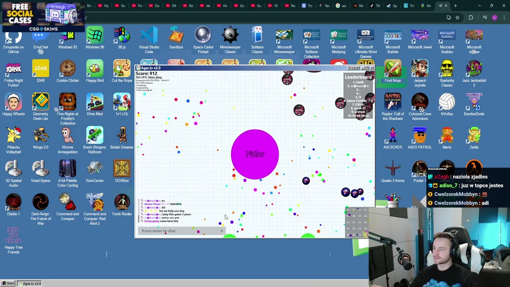
Task: Open Friday Night Funkin' icon
Action: click(14, 74)
